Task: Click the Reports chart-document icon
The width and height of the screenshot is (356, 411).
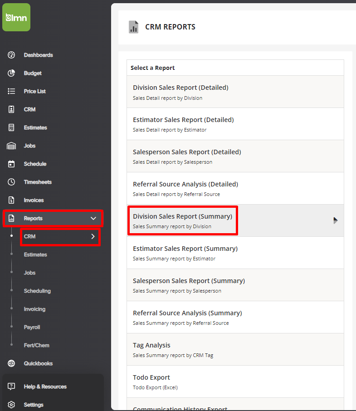Action: click(11, 218)
